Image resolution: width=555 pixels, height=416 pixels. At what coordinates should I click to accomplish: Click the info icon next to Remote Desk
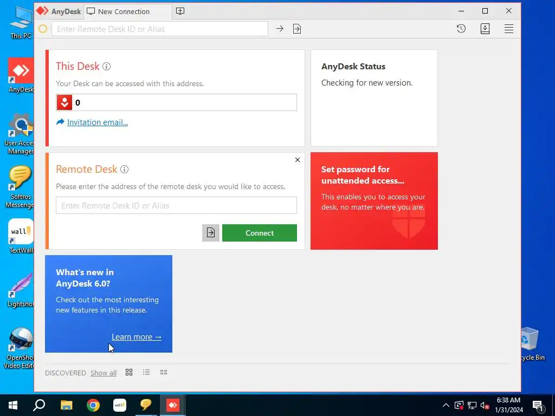[124, 169]
